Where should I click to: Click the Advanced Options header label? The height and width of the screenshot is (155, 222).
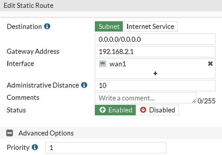pos(46,133)
